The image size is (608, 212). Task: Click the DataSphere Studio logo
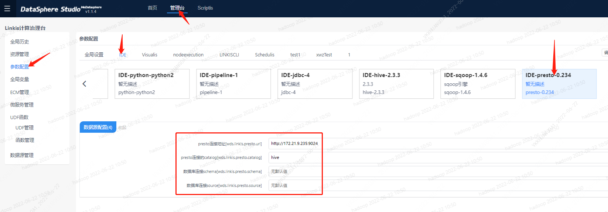[51, 9]
